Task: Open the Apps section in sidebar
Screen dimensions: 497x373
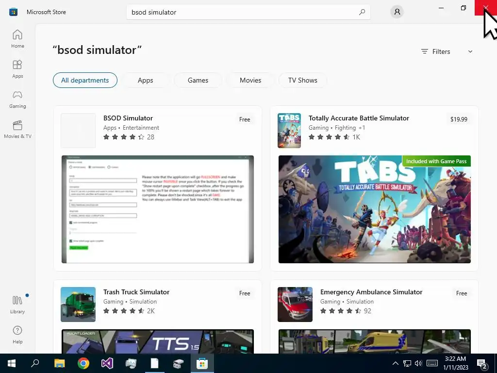Action: tap(17, 69)
